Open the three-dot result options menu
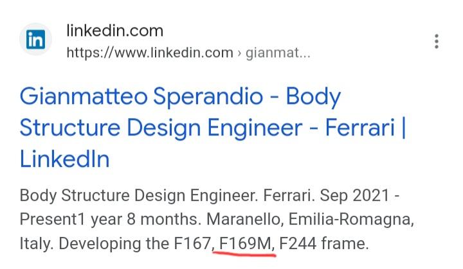The height and width of the screenshot is (269, 463). pyautogui.click(x=437, y=41)
